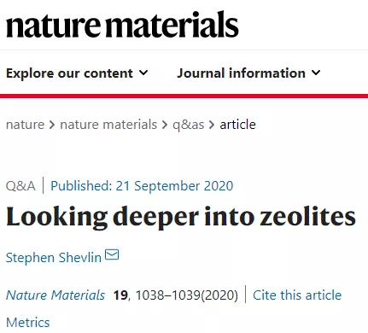Go to the nature breadcrumb link
The image size is (368, 333).
point(25,125)
